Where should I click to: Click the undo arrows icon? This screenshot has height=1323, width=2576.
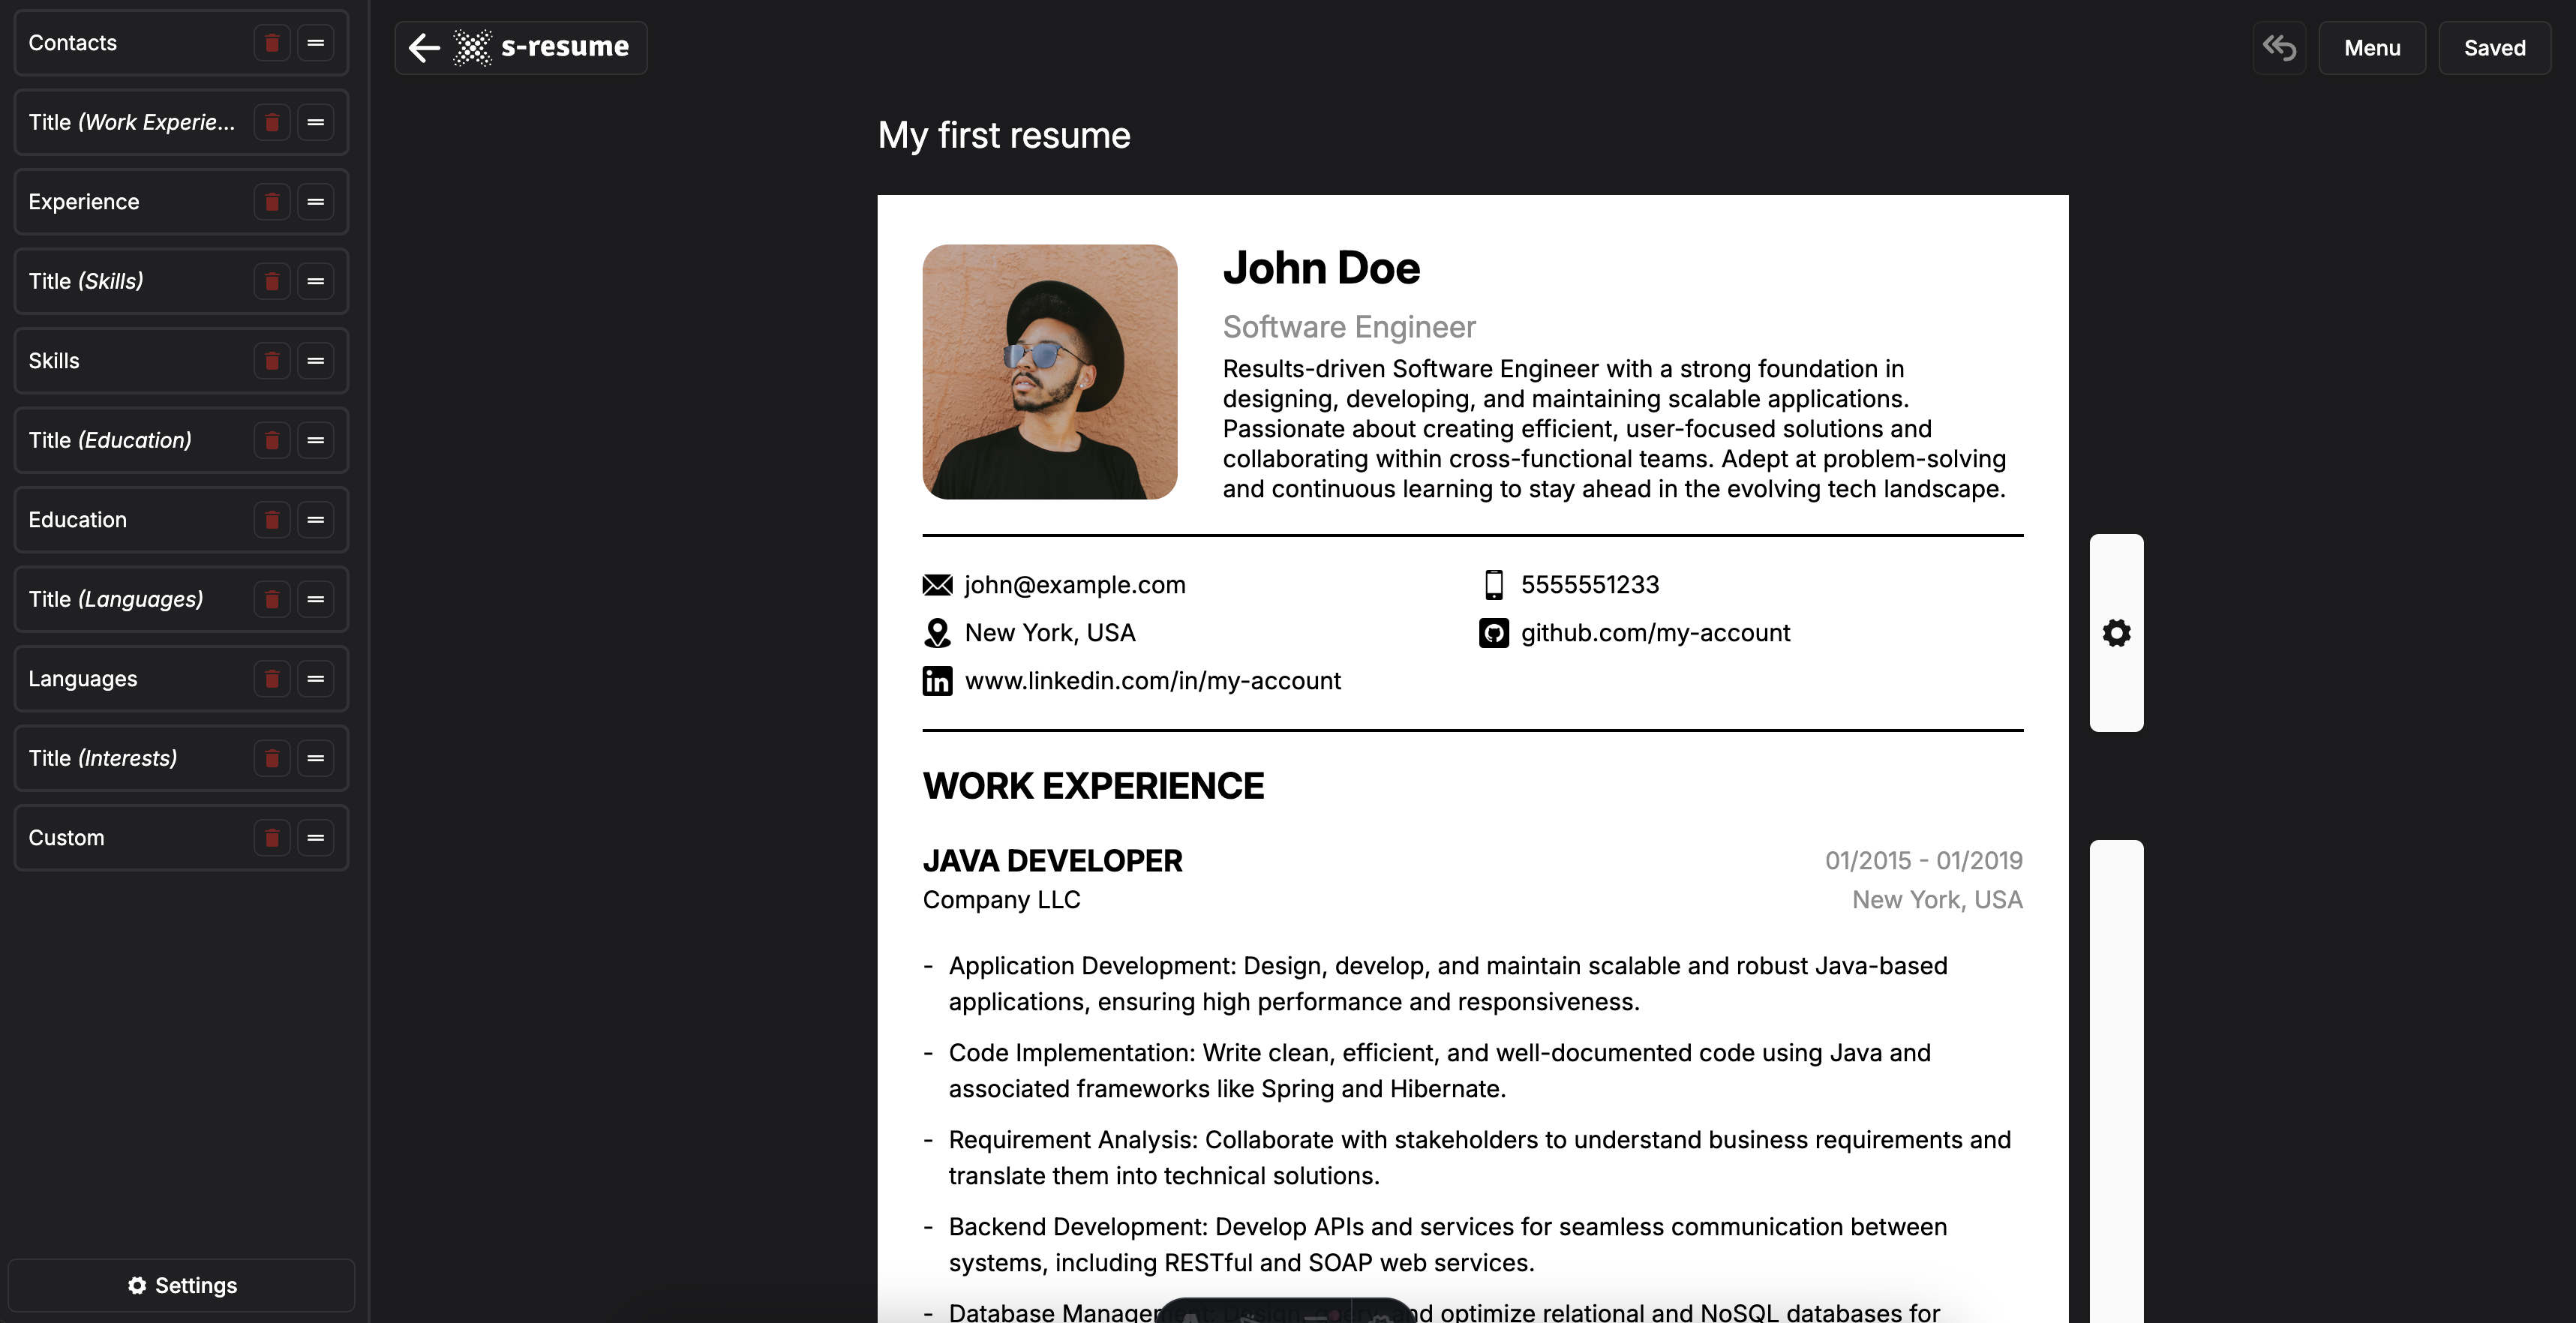point(2279,48)
